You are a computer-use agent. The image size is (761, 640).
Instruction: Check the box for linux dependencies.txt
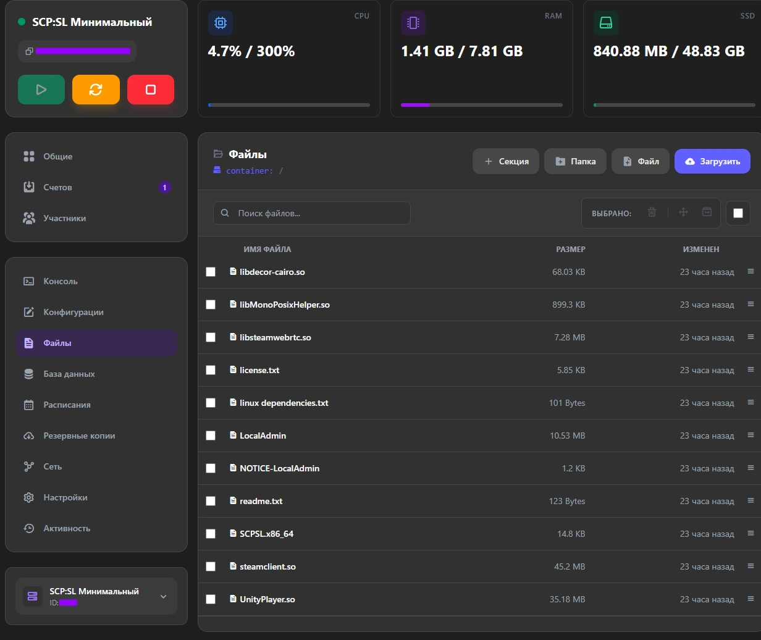[x=211, y=403]
